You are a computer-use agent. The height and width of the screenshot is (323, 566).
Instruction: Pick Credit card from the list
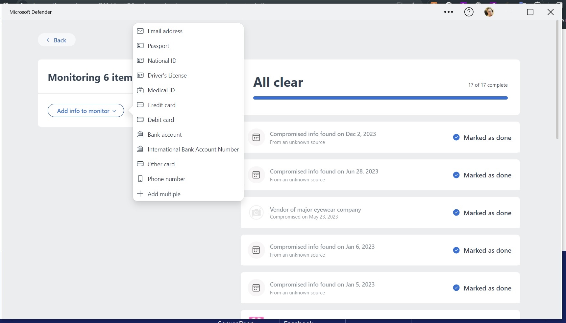(188, 105)
